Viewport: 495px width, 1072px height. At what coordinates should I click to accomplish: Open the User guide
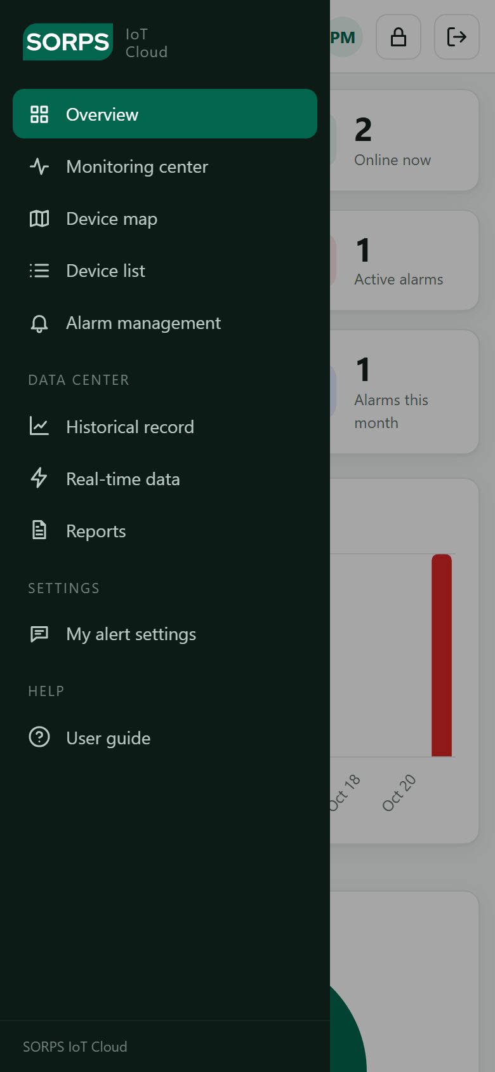pyautogui.click(x=165, y=738)
